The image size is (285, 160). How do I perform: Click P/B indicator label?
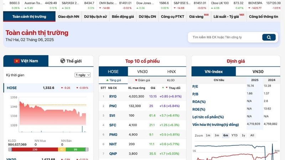[195, 94]
